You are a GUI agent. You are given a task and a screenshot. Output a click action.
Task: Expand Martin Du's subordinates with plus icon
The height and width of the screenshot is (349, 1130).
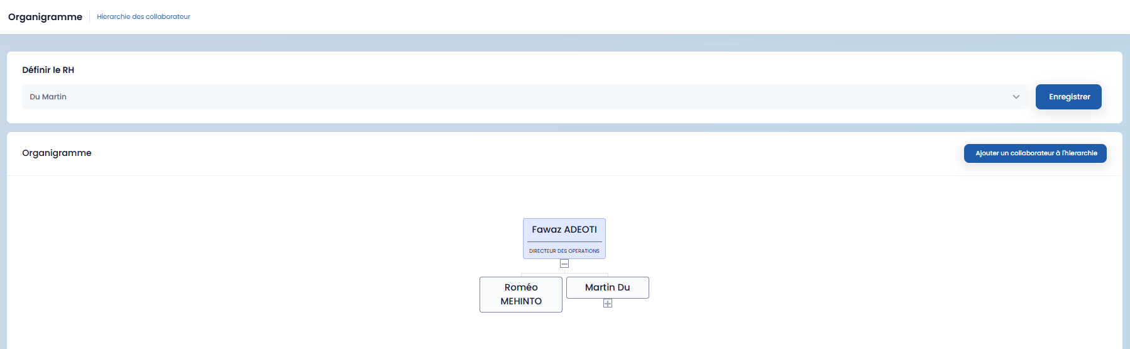[x=608, y=303]
